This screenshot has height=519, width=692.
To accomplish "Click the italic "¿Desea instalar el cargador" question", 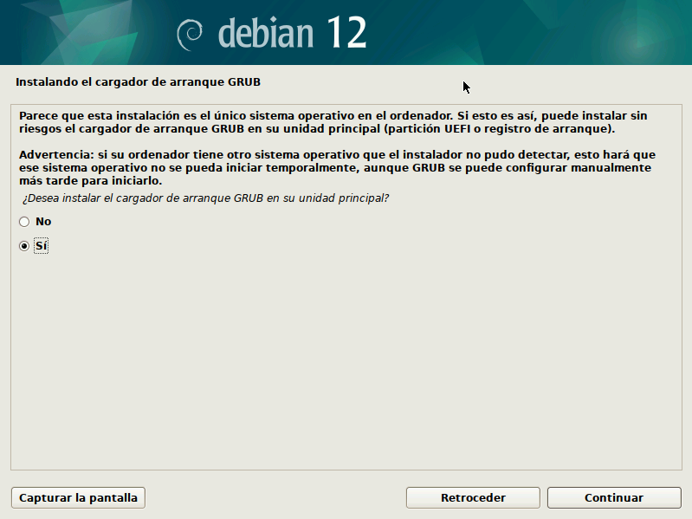I will (x=205, y=198).
